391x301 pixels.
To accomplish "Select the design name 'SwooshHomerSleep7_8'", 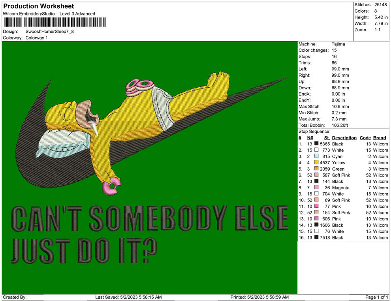I will [x=50, y=32].
